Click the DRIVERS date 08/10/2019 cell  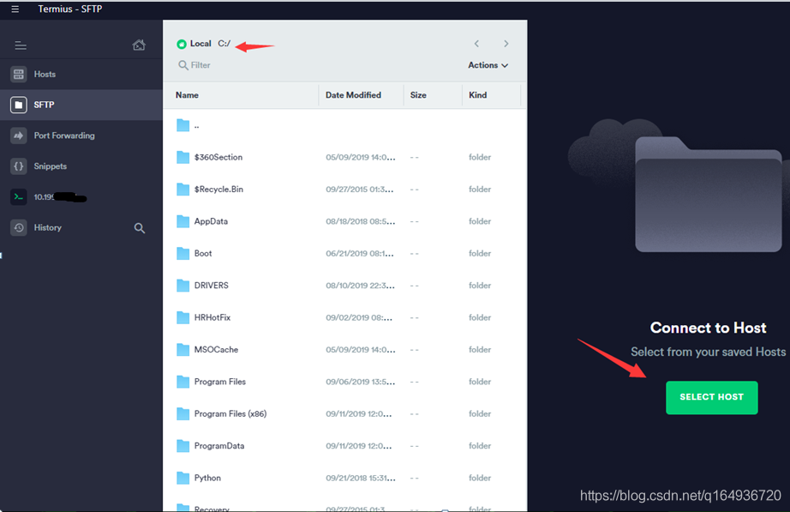click(x=360, y=286)
